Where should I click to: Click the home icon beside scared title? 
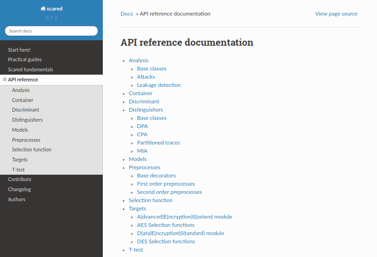pos(43,9)
